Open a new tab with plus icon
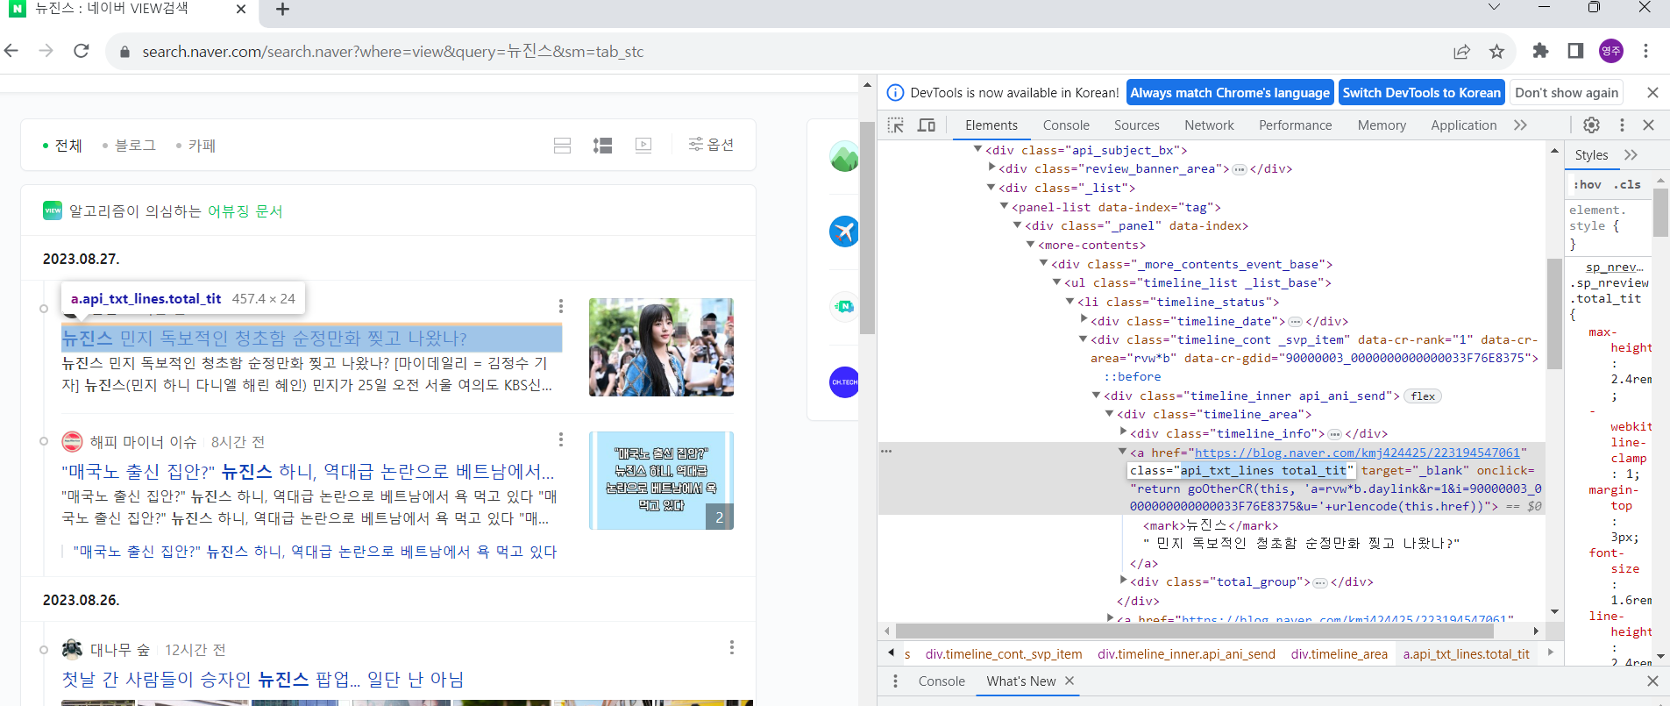 282,10
